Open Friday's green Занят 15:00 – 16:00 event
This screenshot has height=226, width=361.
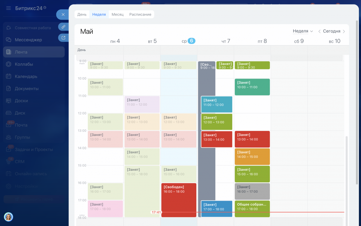[x=252, y=174]
